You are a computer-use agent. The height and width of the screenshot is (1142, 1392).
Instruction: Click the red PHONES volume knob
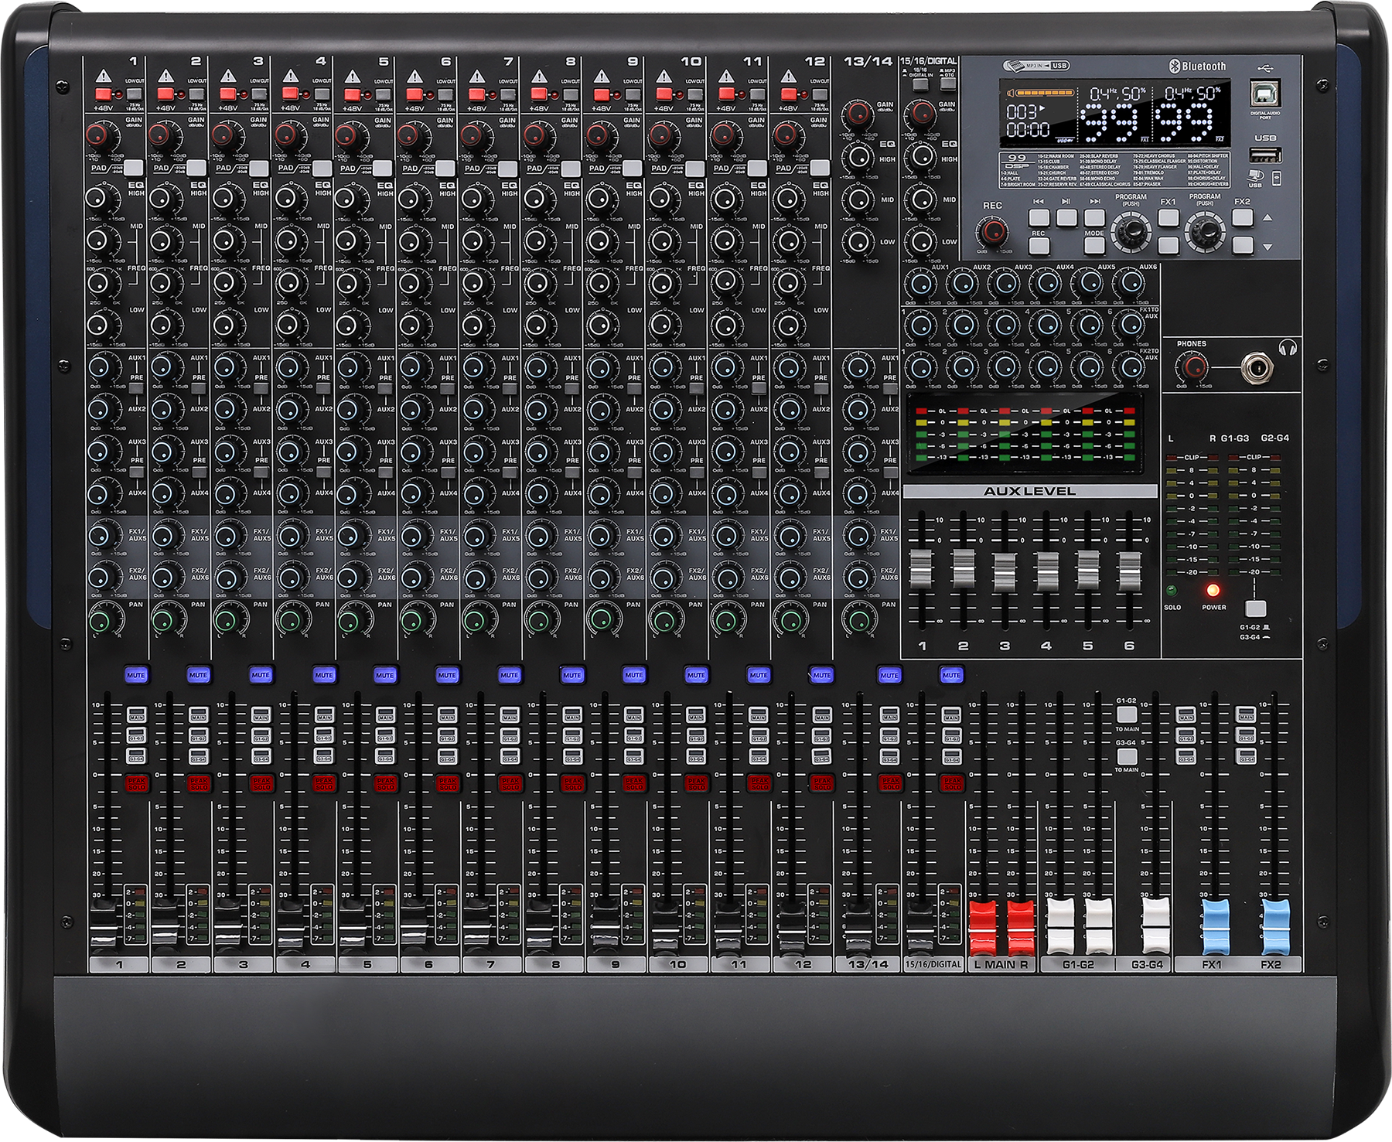click(x=1194, y=366)
